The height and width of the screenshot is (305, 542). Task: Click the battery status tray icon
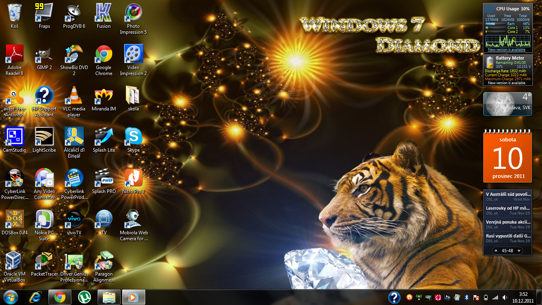pos(486,297)
